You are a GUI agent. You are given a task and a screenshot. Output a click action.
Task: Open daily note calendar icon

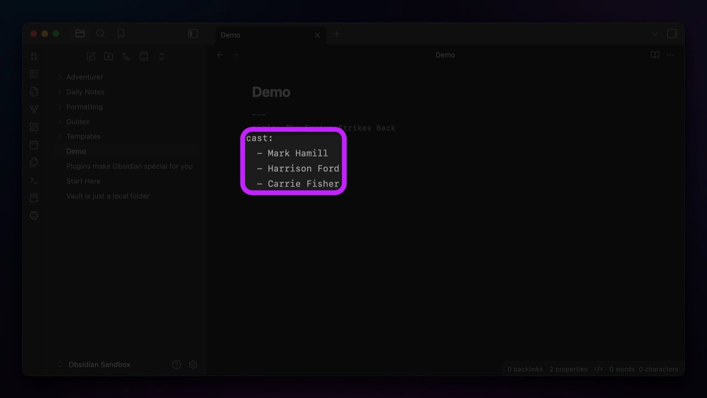(34, 144)
